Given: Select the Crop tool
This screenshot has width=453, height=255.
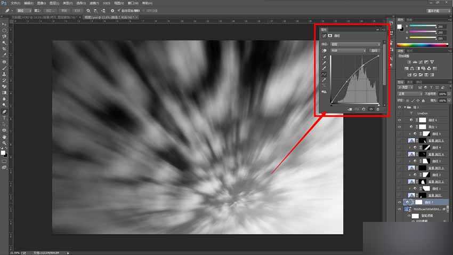Looking at the screenshot, I should [x=4, y=49].
